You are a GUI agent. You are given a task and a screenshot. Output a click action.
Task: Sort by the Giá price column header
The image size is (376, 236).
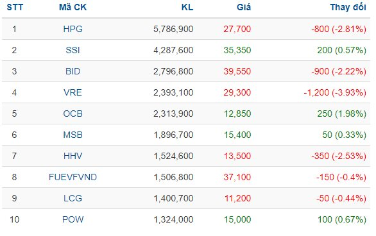tap(244, 7)
